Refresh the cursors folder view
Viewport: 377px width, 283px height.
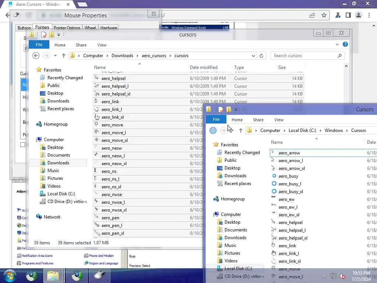coord(261,56)
